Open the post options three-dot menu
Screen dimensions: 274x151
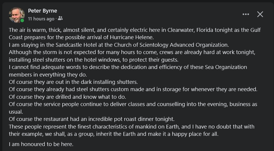246,14
